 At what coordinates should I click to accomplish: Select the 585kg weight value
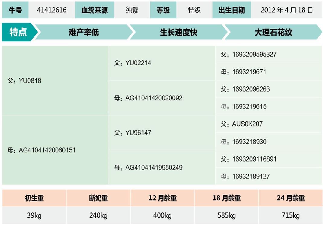226,216
